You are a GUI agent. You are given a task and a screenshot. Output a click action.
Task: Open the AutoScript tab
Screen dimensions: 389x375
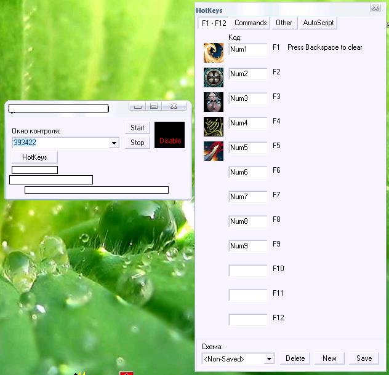coord(318,23)
